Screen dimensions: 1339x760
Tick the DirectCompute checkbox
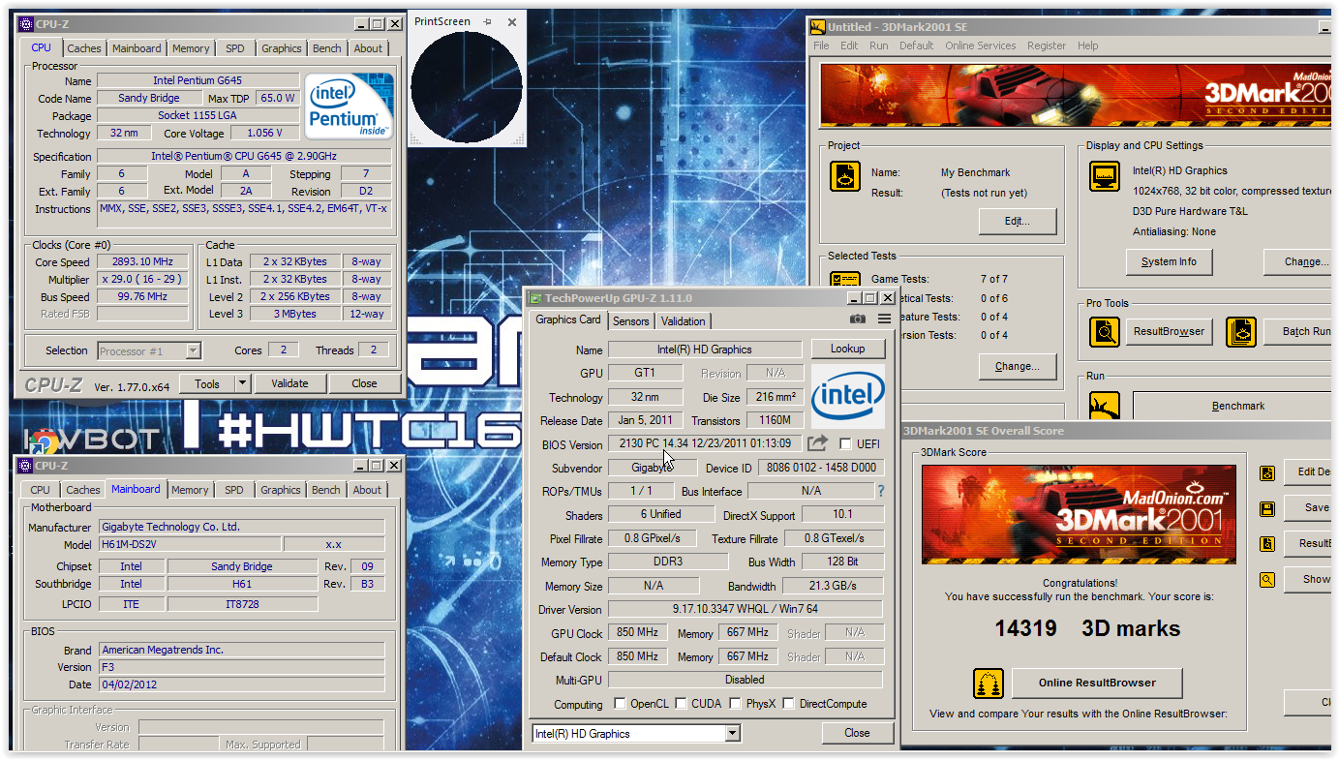789,704
